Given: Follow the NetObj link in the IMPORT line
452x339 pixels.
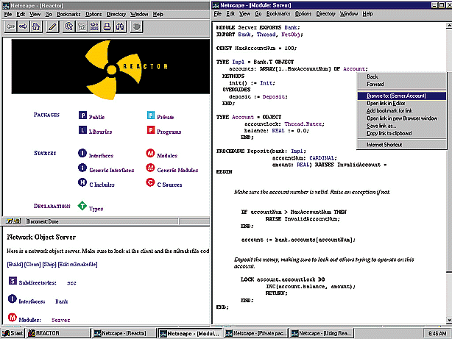Looking at the screenshot, I should click(x=291, y=35).
